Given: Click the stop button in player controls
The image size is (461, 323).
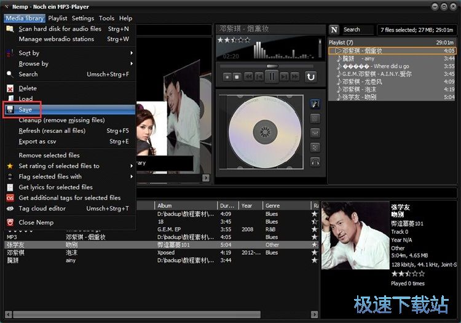Looking at the screenshot, I should (x=237, y=77).
